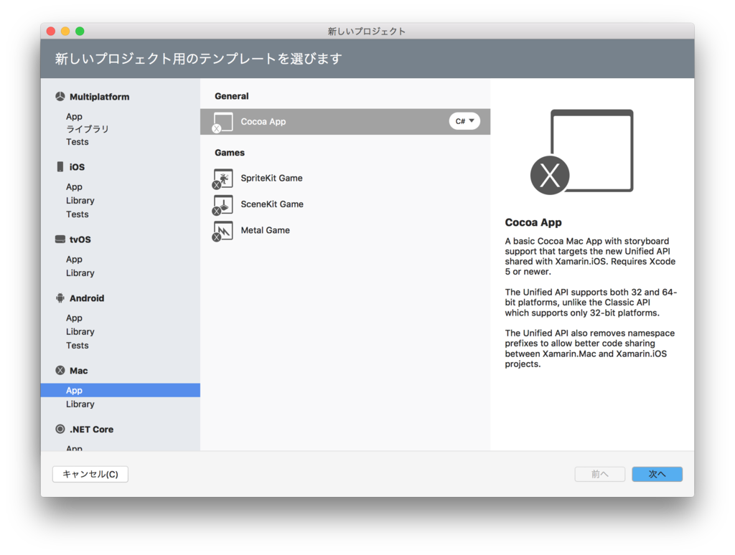
Task: Open the C# language dropdown
Action: pos(464,121)
